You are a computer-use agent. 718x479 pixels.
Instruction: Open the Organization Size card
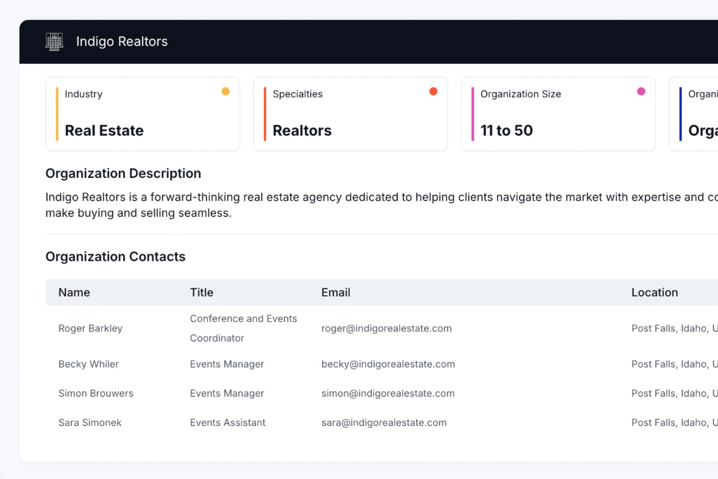(x=558, y=114)
